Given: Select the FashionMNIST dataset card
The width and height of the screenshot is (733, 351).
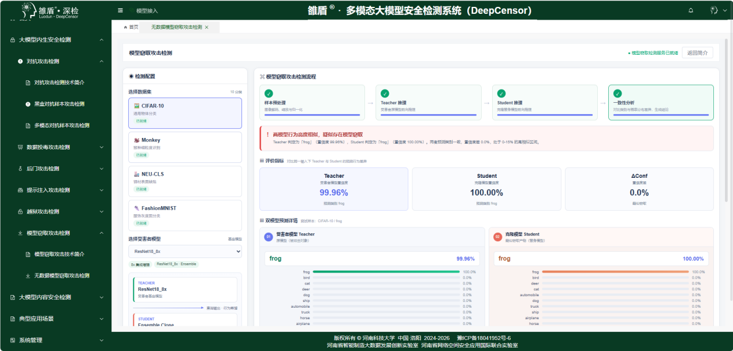Looking at the screenshot, I should [185, 215].
